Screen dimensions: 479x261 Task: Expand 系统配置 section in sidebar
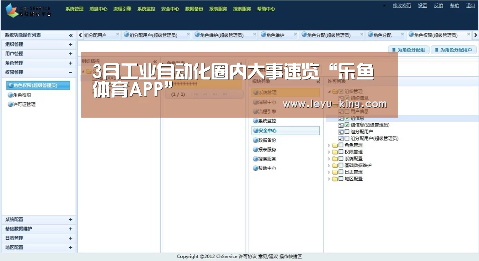point(70,220)
